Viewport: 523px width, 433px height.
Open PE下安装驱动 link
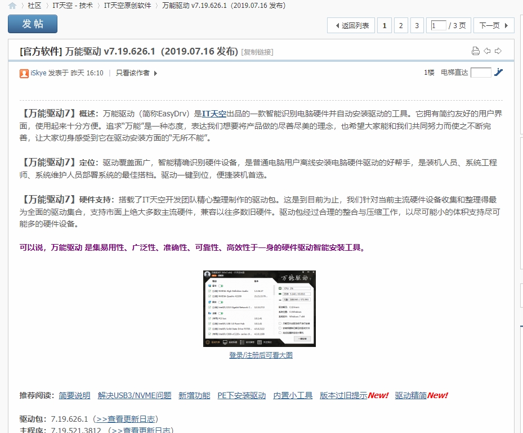pyautogui.click(x=242, y=395)
